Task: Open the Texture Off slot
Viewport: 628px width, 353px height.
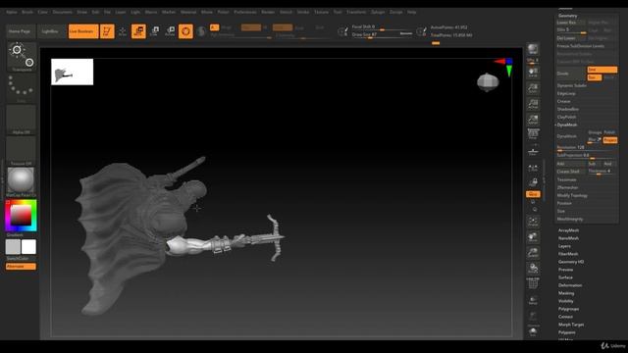Action: (x=22, y=150)
